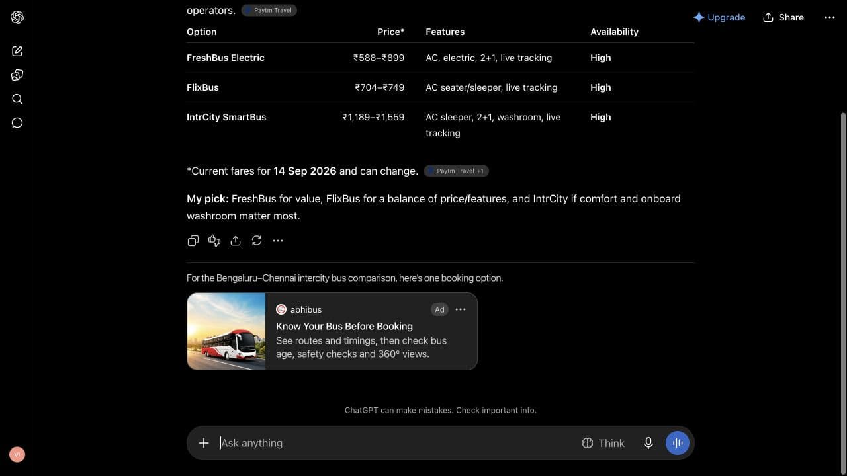
Task: Open ad options ellipsis menu
Action: pos(461,309)
